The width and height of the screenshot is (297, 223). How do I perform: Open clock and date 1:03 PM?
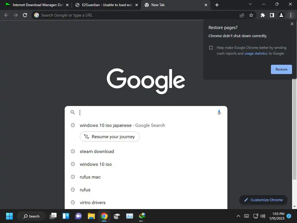[277, 216]
